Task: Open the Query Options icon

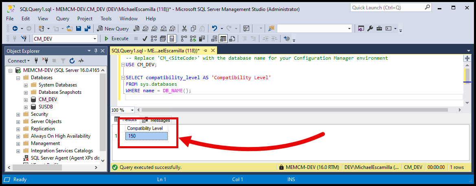Action: point(163,39)
